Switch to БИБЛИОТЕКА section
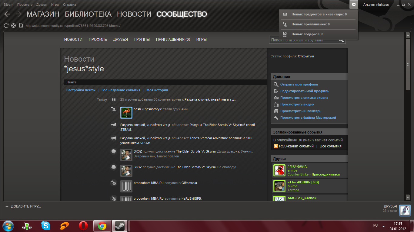Viewport: 414px width, 232px height. [88, 14]
